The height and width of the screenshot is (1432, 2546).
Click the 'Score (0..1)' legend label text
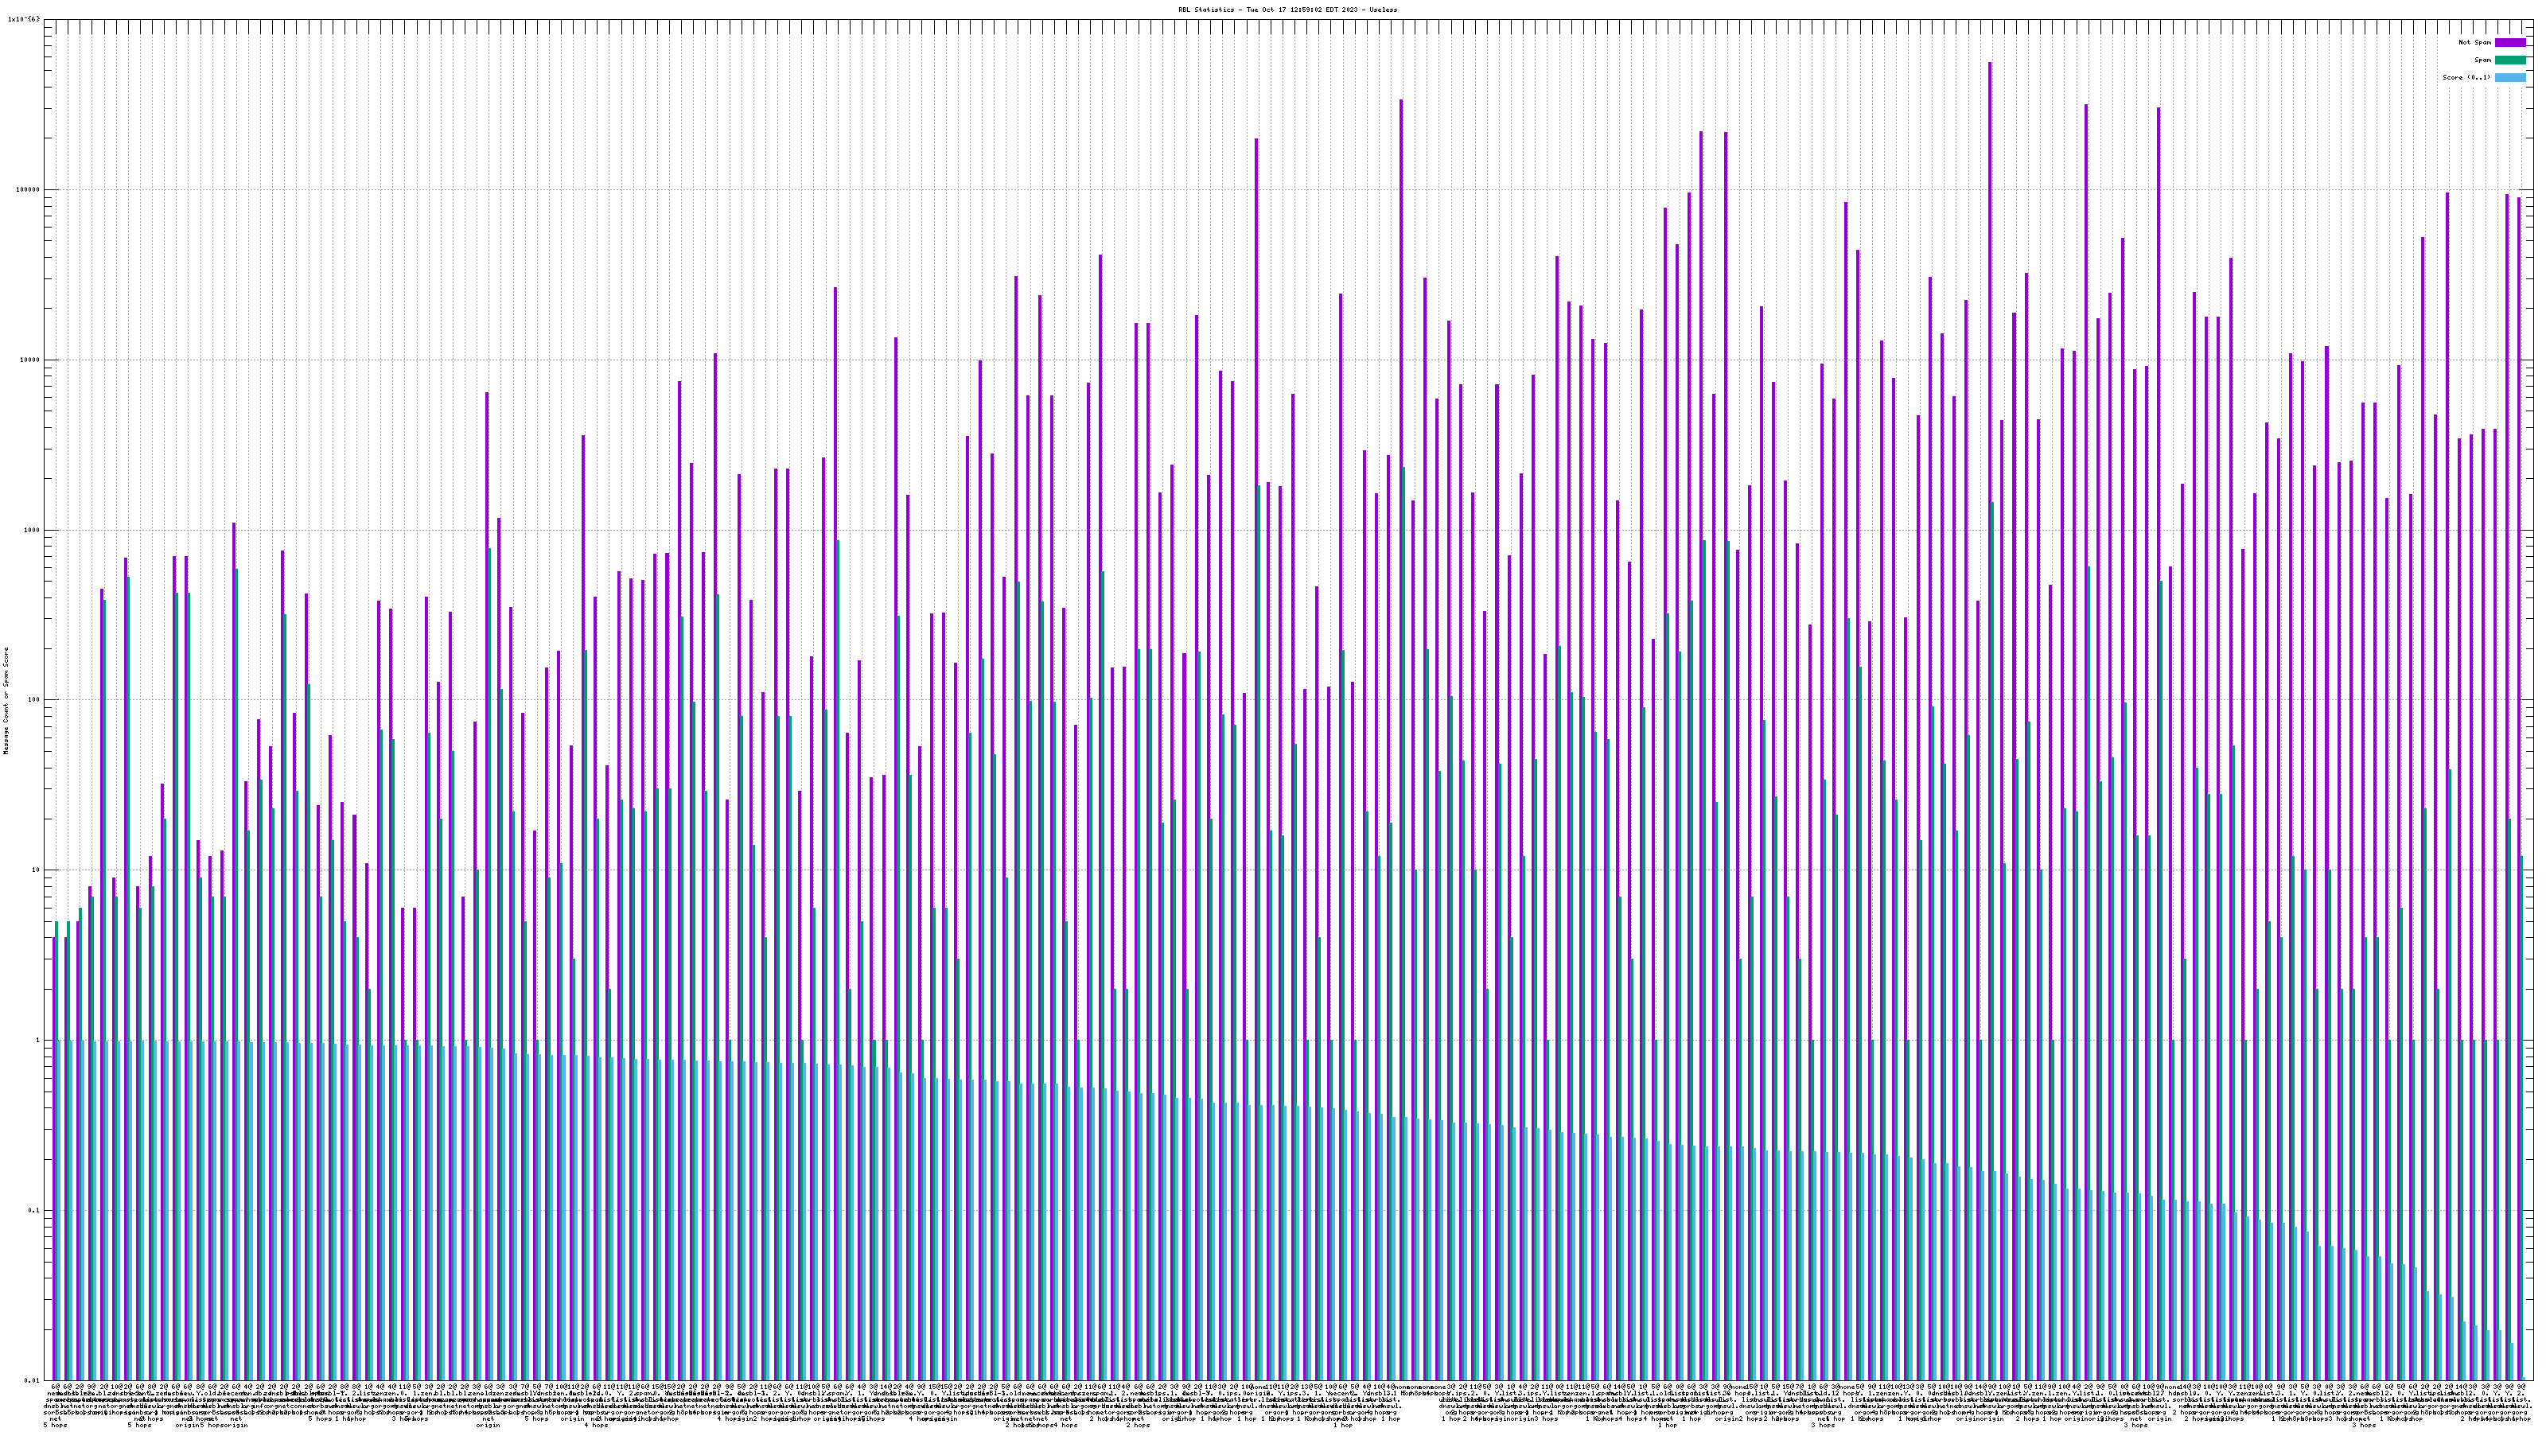pyautogui.click(x=2466, y=77)
